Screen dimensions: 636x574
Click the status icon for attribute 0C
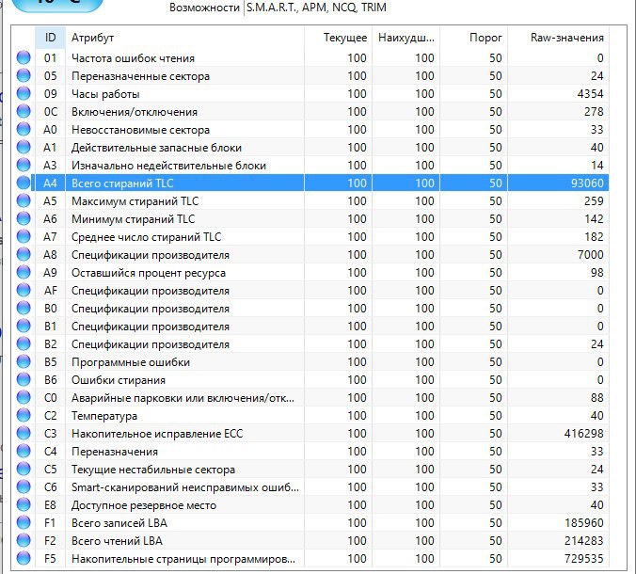click(x=24, y=111)
